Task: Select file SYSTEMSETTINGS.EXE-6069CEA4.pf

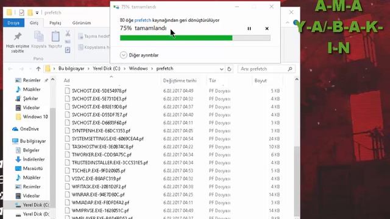Action: 107,139
